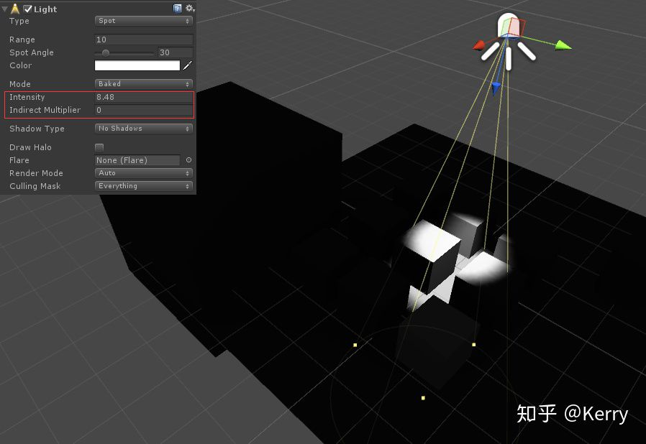This screenshot has height=444, width=646.
Task: Adjust the Spot Angle slider handle
Action: [106, 52]
